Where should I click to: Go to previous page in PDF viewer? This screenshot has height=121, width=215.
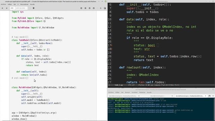click(x=2, y=8)
